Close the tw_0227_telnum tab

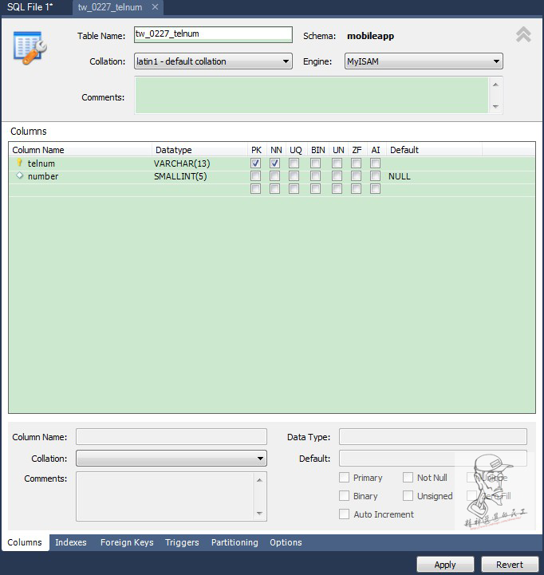[x=156, y=7]
